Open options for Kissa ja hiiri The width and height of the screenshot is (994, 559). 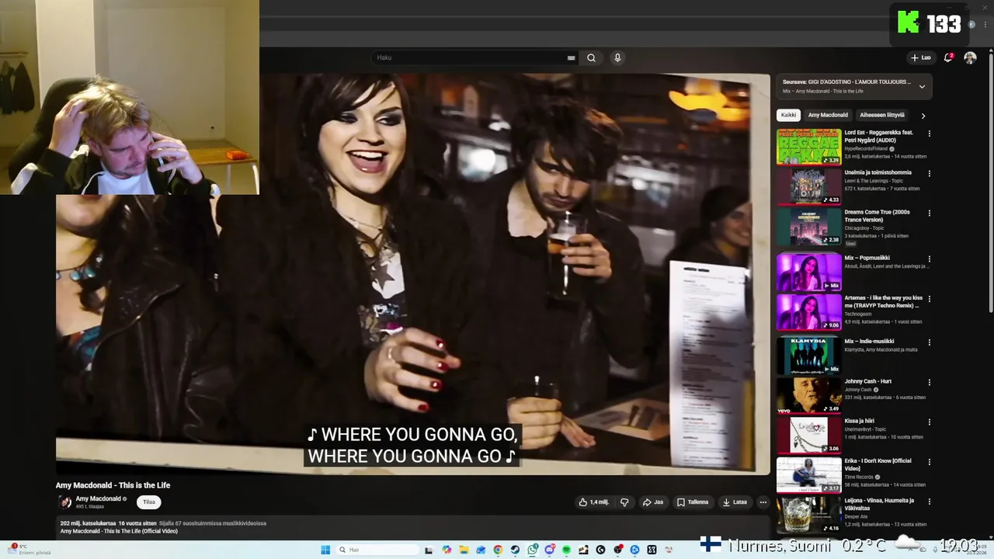click(929, 422)
